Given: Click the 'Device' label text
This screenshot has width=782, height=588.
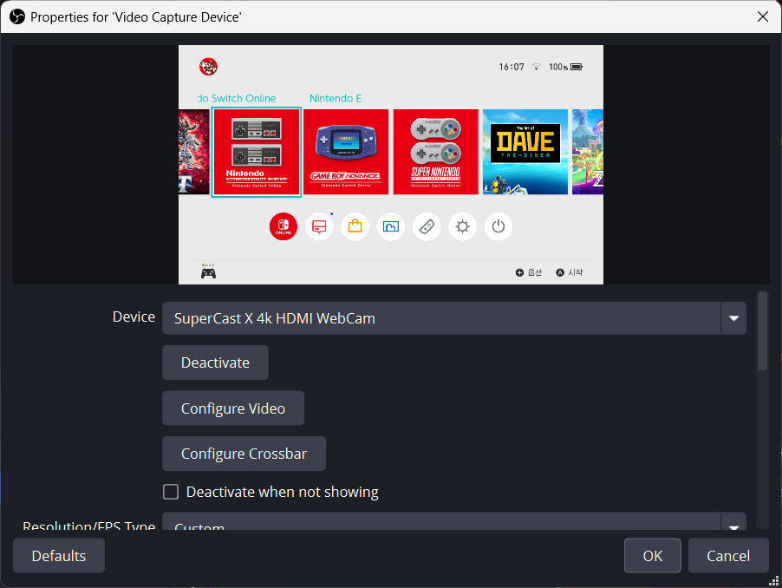Looking at the screenshot, I should point(134,317).
